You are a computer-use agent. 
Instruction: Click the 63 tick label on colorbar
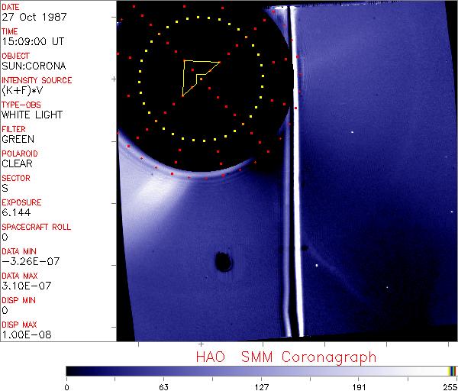click(x=164, y=387)
